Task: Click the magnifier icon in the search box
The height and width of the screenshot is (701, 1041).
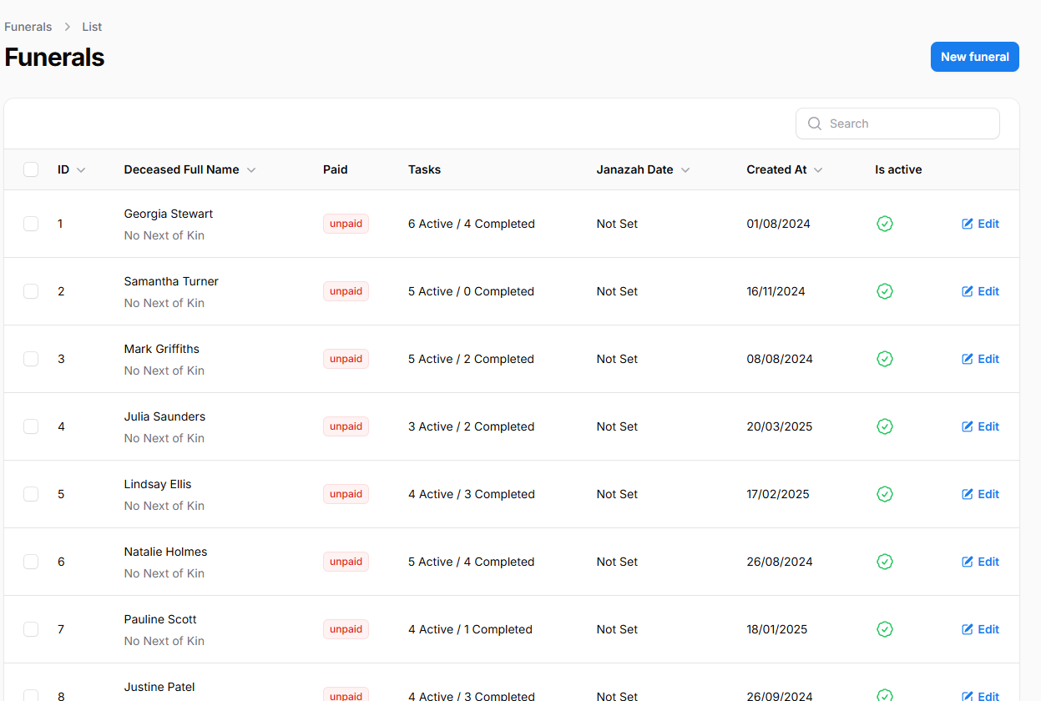Action: click(815, 124)
